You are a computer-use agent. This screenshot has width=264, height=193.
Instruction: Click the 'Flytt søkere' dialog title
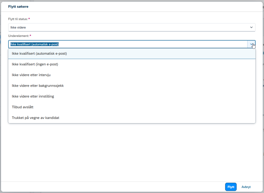(18, 7)
